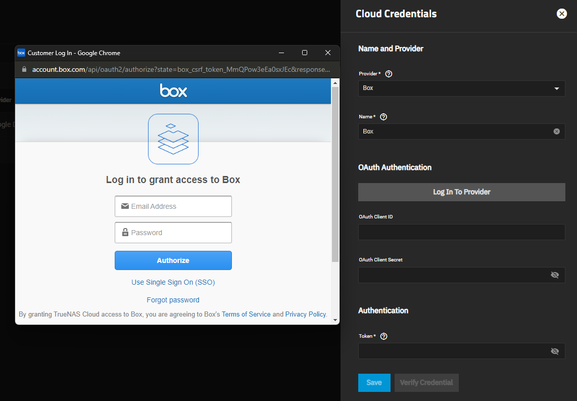
Task: Click the Log In To Provider button
Action: point(461,192)
